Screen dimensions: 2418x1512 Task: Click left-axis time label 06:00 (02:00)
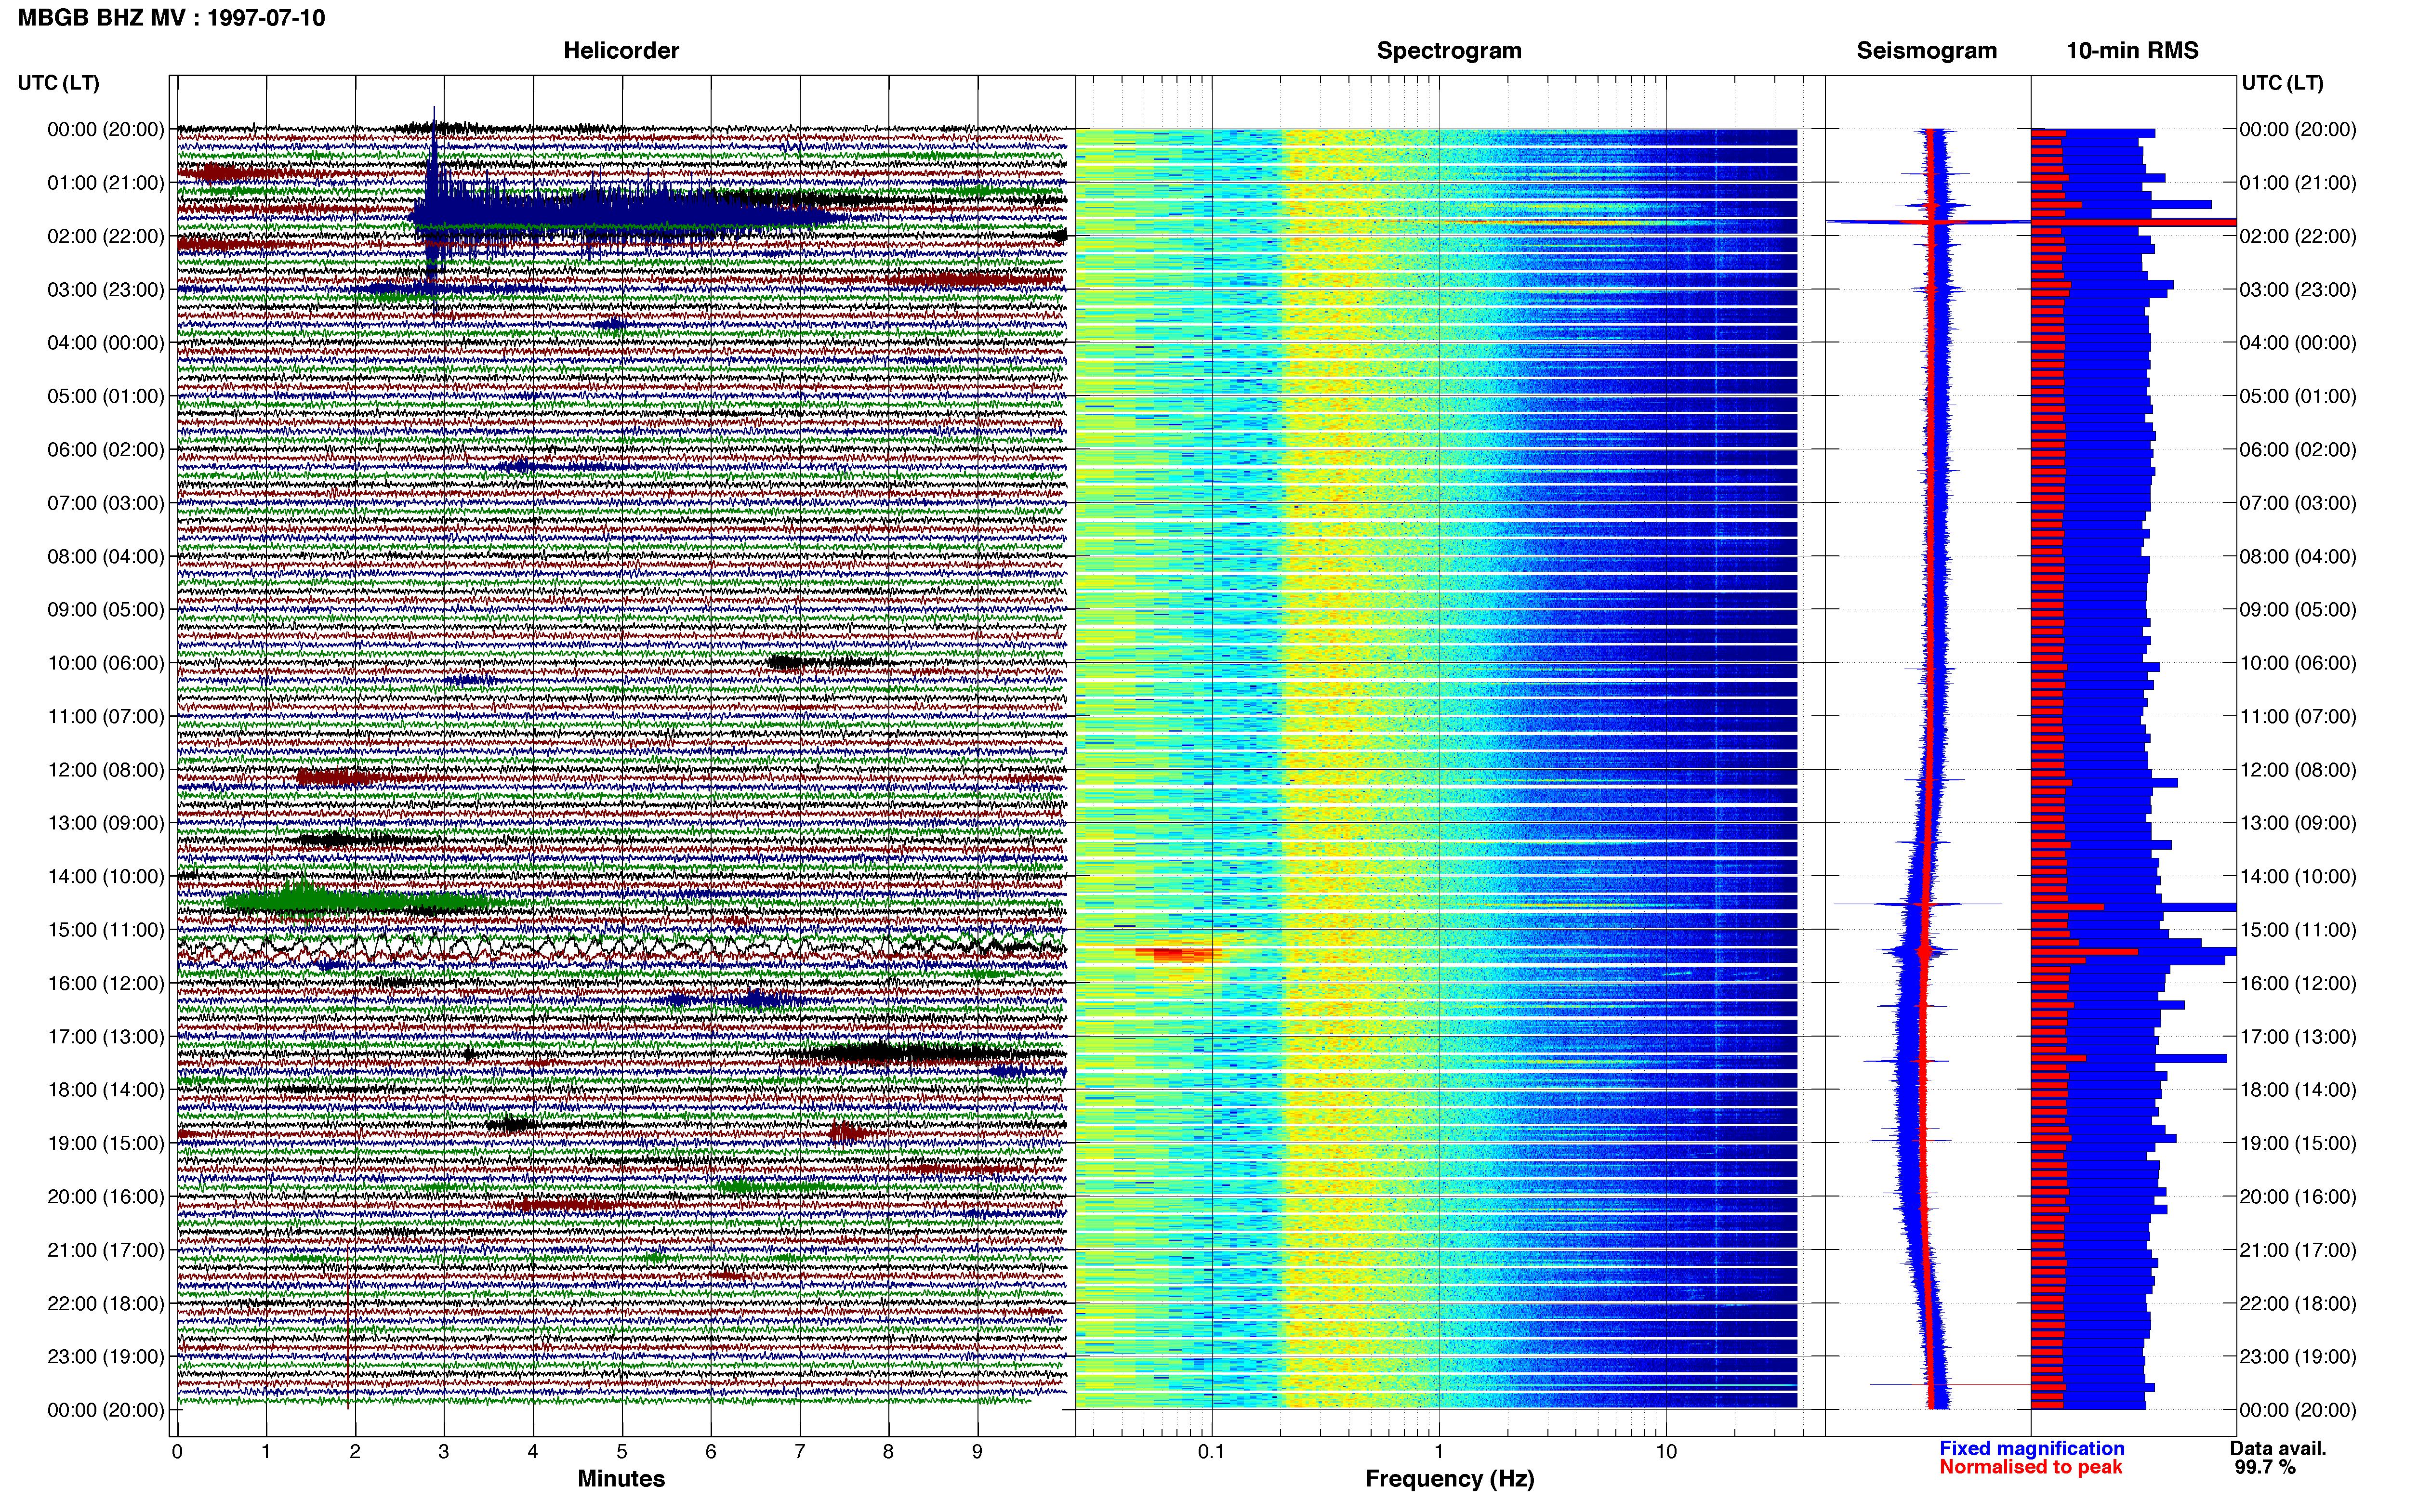click(x=106, y=450)
